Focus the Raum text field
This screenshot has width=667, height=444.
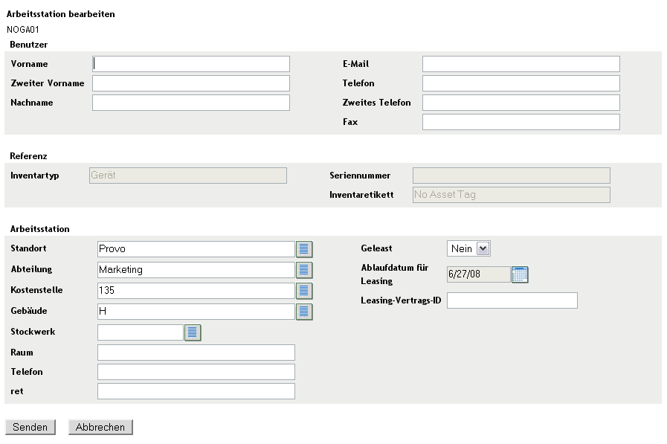196,353
